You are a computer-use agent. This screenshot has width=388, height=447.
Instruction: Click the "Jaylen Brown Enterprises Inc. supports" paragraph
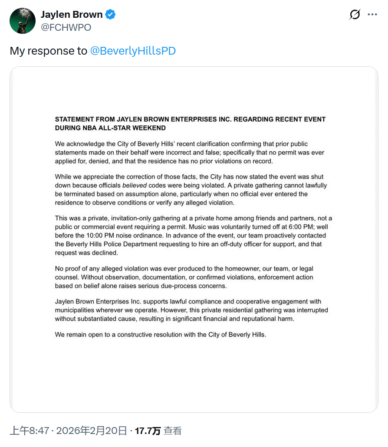[x=191, y=310]
